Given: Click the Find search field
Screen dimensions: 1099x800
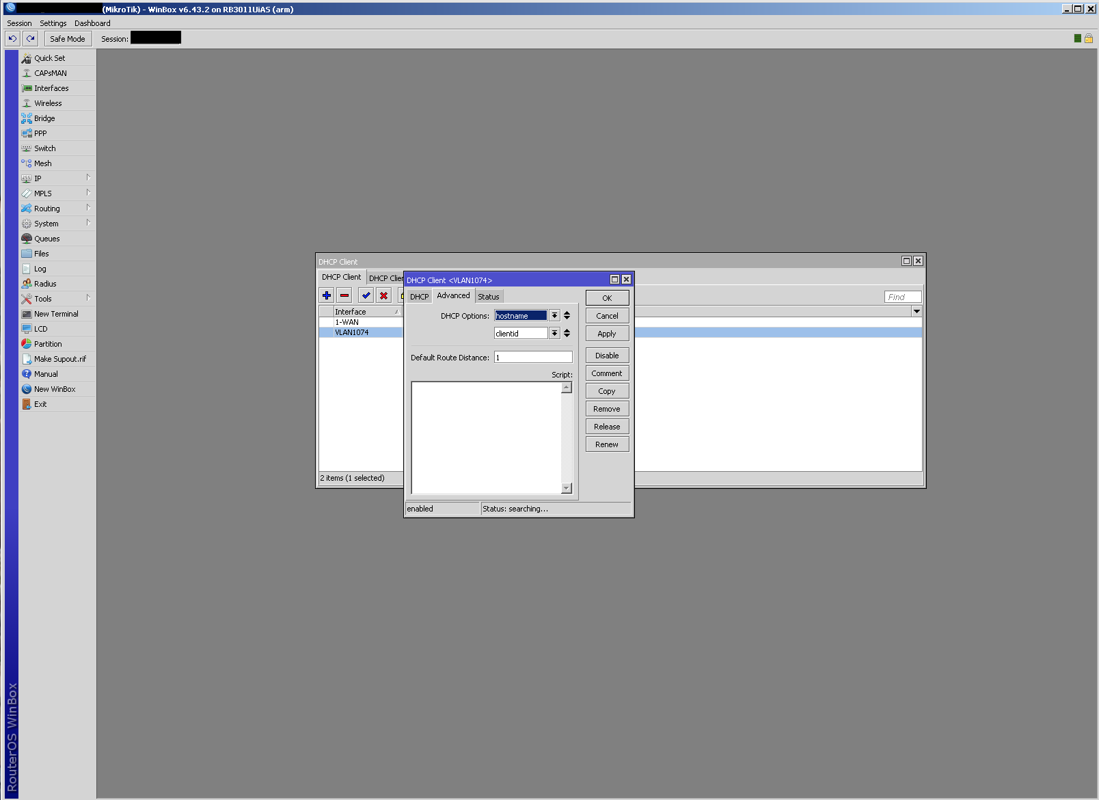Looking at the screenshot, I should pos(903,297).
